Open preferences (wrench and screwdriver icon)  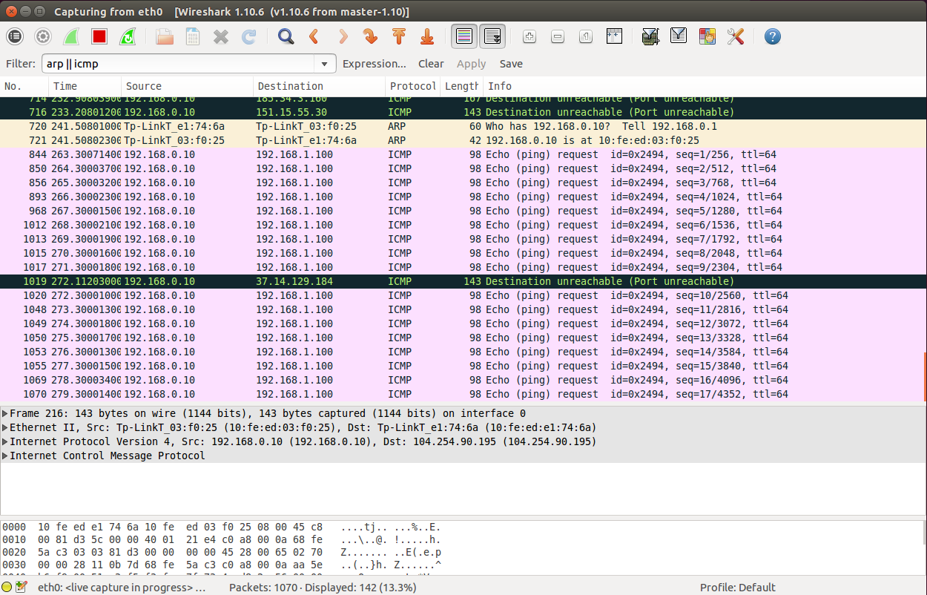click(735, 36)
